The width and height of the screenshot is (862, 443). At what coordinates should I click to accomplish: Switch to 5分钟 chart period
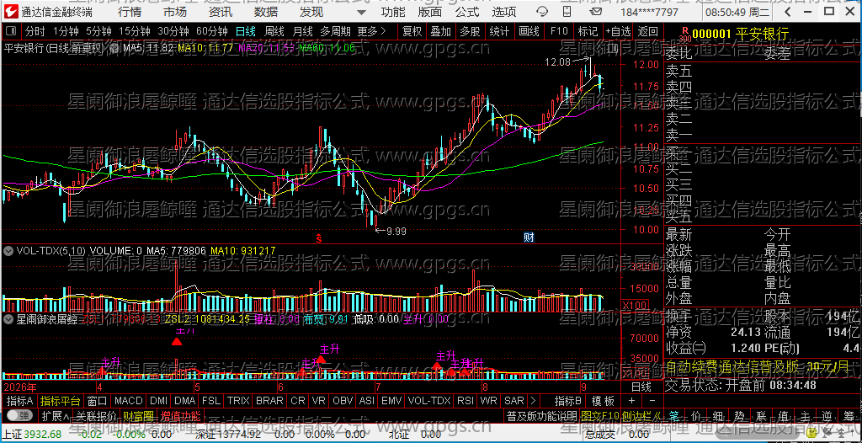pos(99,31)
